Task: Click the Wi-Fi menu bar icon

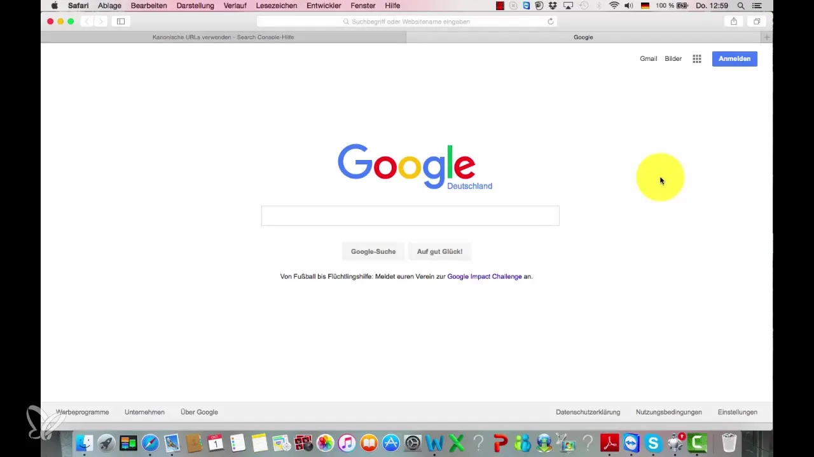Action: tap(614, 6)
